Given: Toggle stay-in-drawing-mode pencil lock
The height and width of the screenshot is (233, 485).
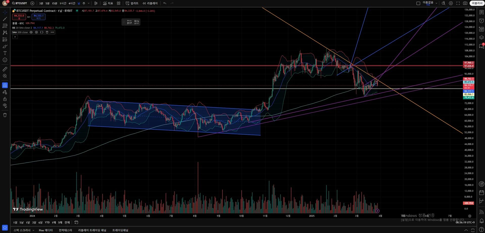Looking at the screenshot, I should point(5,92).
